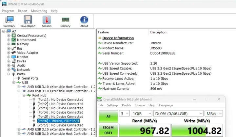Open the Monitoring menu
Viewport: 236px width, 137px height.
pyautogui.click(x=39, y=11)
